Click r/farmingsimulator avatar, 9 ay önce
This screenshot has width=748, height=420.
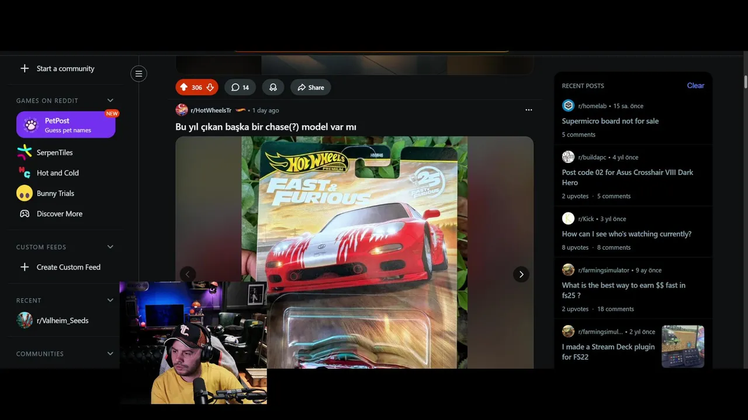click(x=568, y=270)
